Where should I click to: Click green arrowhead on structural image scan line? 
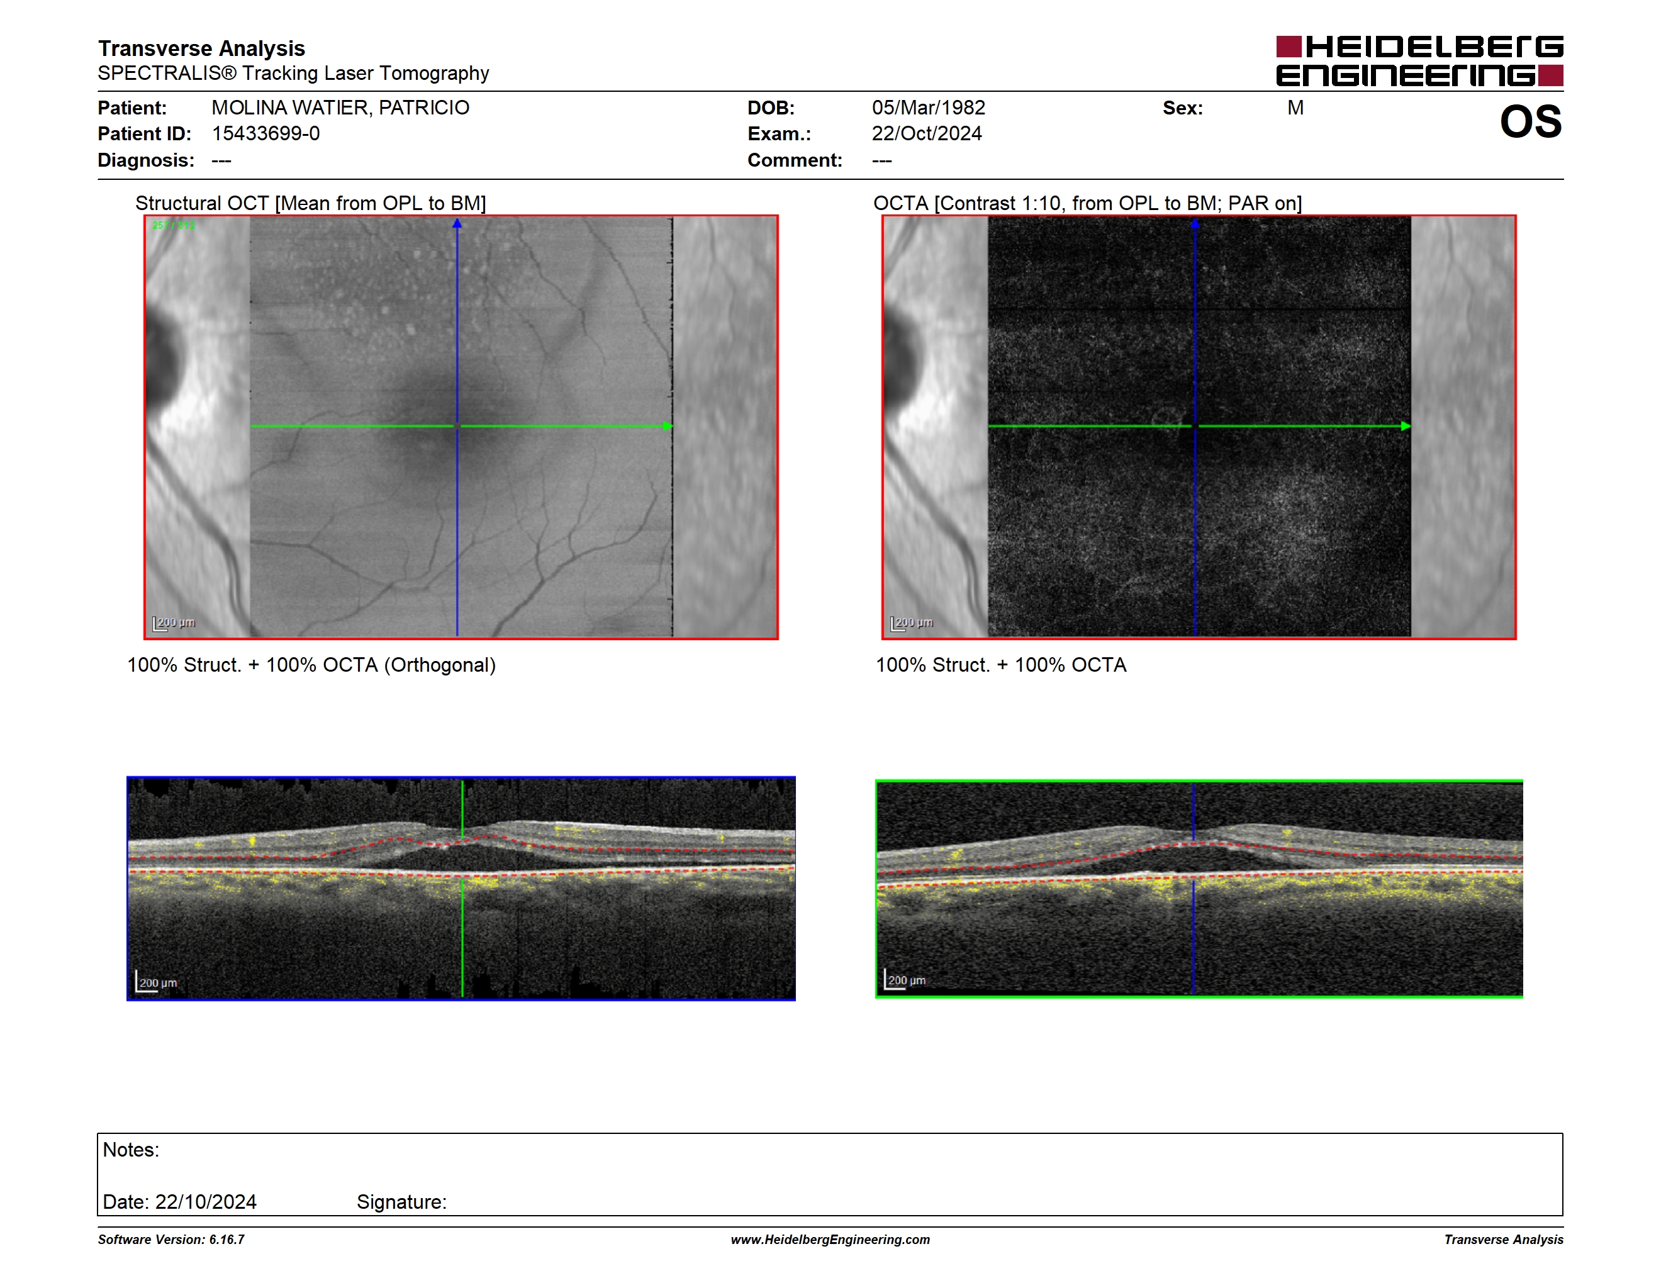click(668, 426)
